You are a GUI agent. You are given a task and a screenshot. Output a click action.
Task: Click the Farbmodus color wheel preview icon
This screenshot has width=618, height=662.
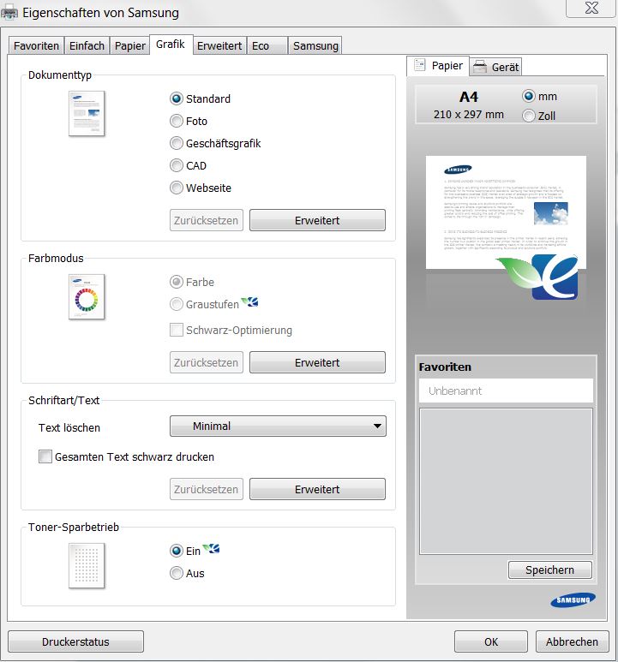[87, 297]
